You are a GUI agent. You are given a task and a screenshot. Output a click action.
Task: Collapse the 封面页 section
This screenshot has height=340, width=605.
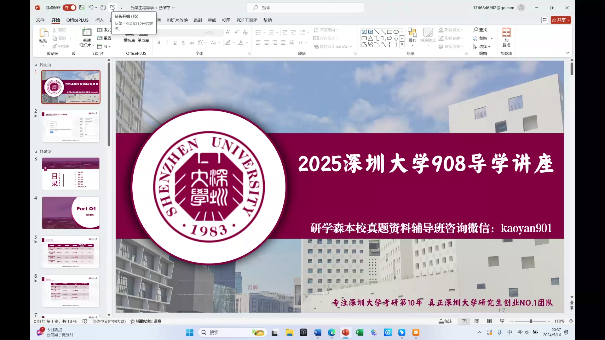(36, 65)
